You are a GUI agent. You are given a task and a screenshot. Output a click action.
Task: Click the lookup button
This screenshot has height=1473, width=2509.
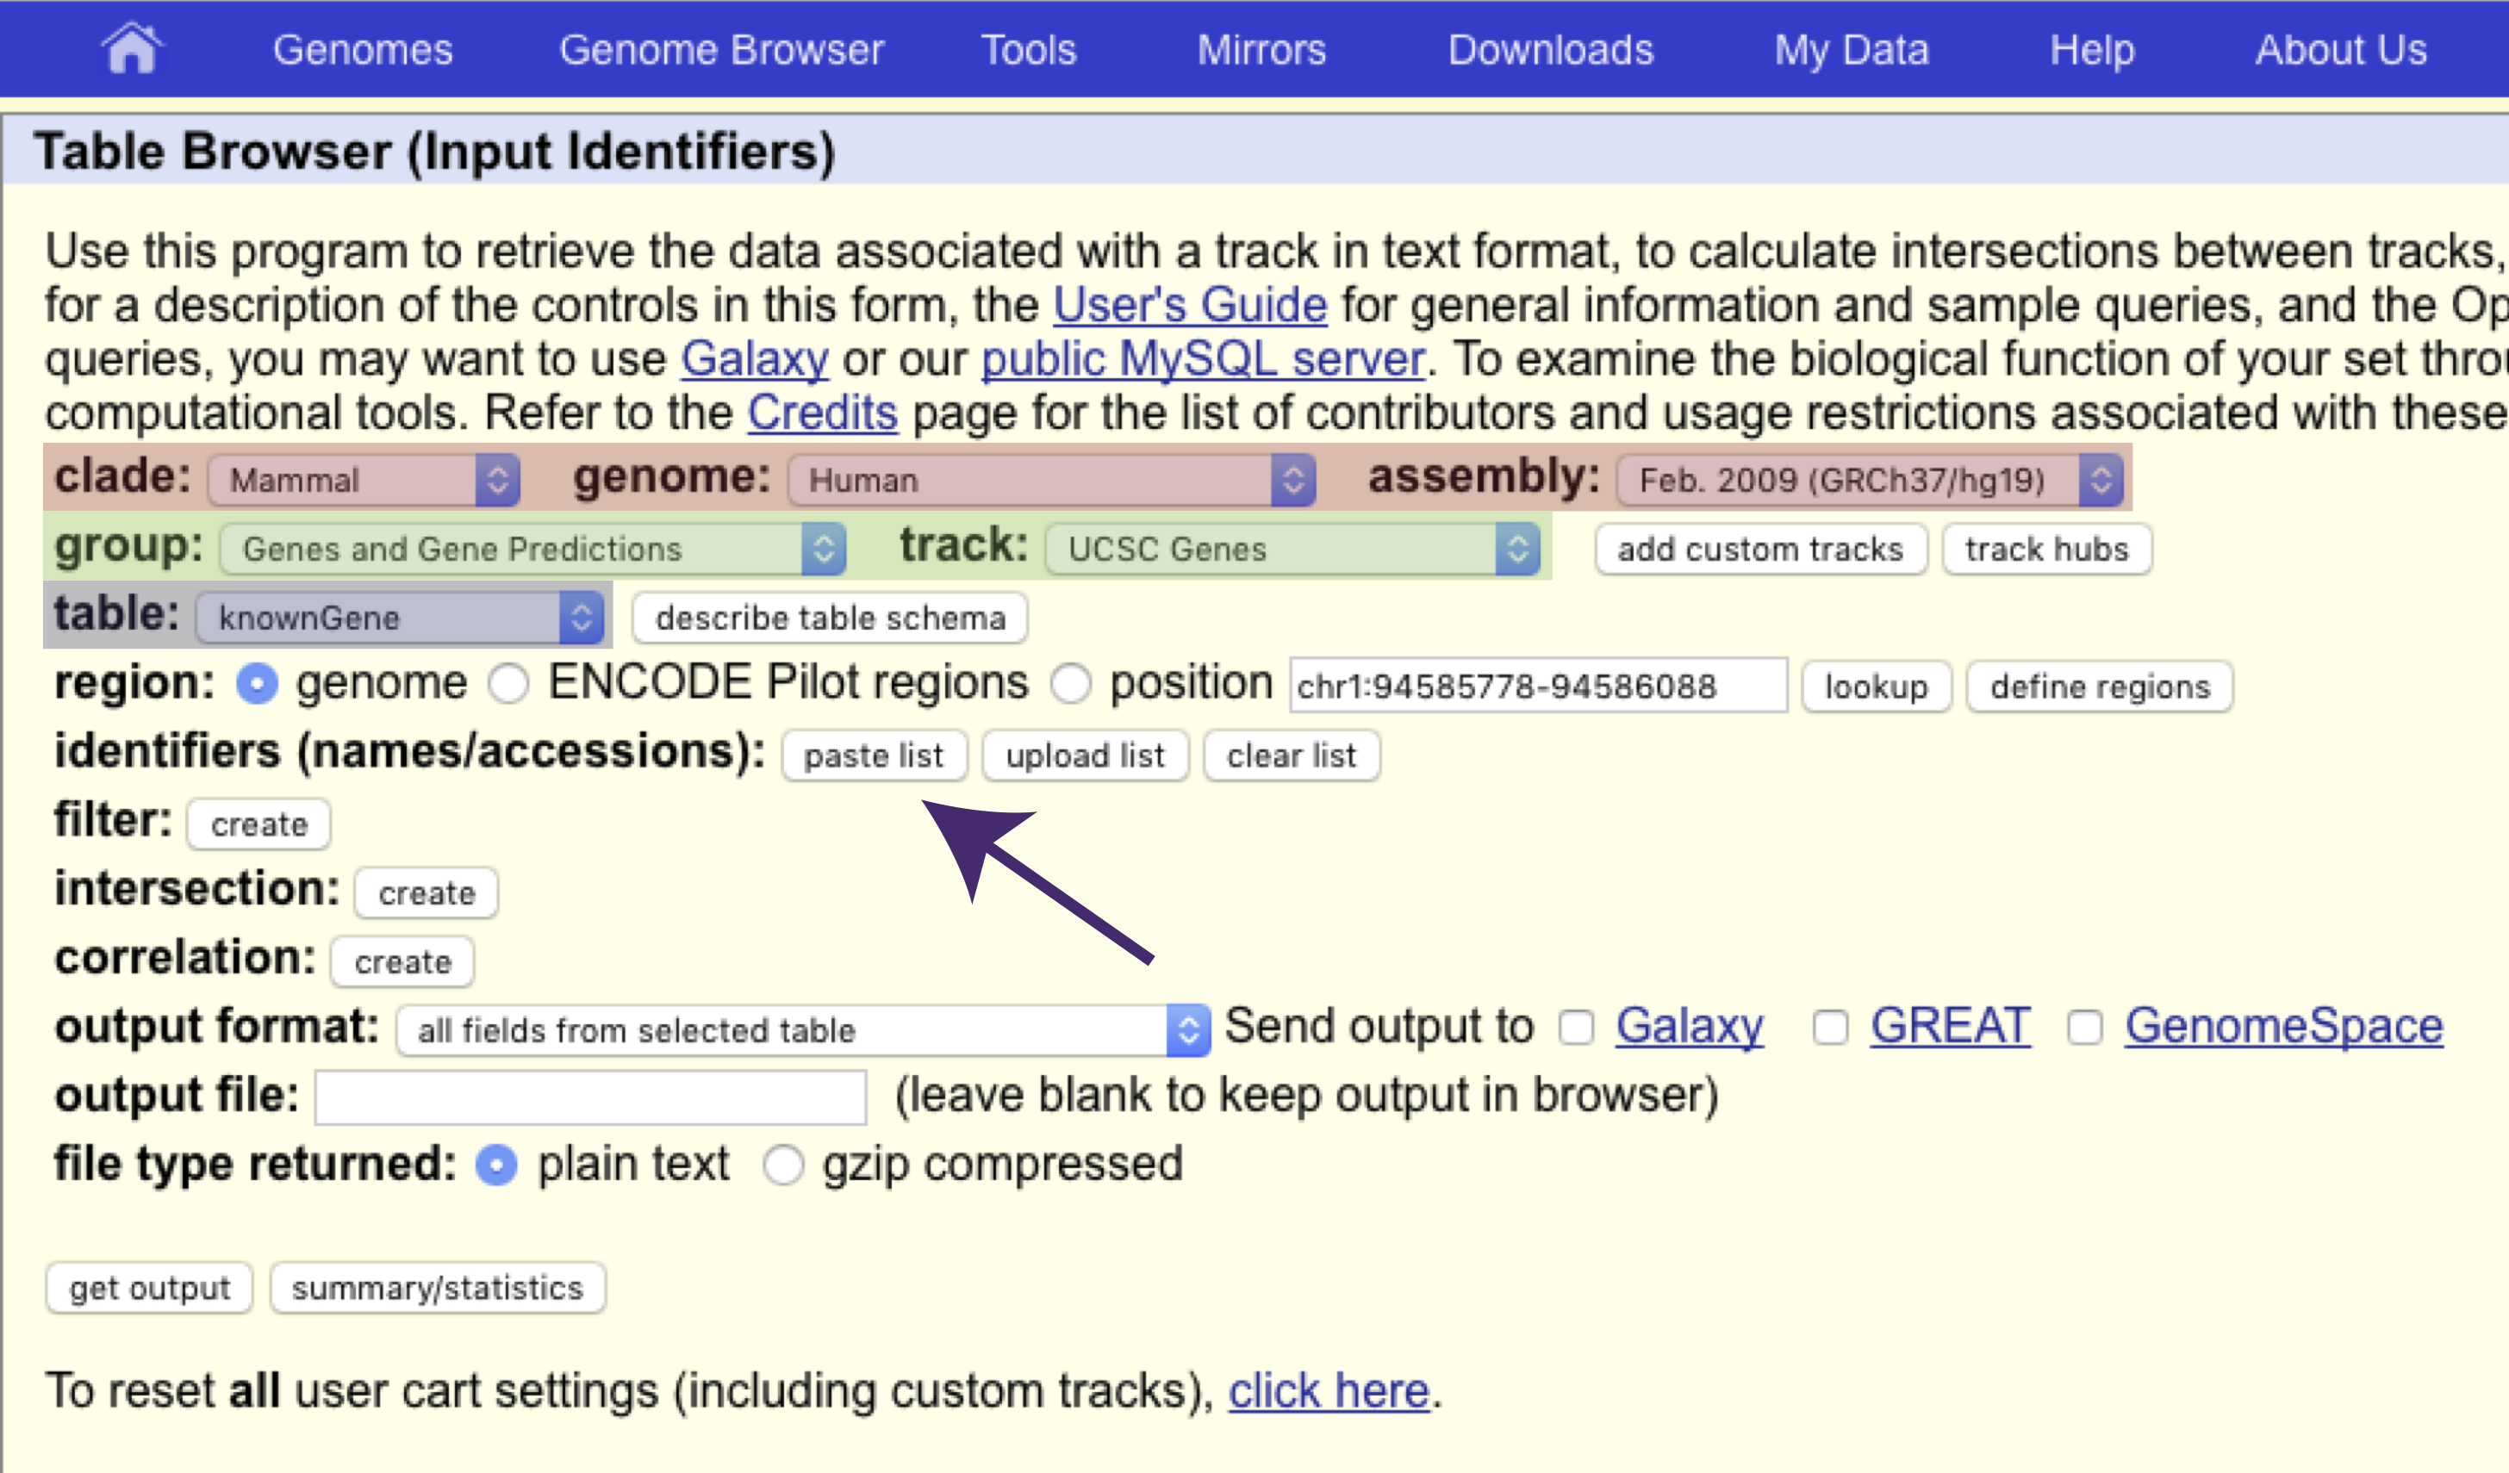[1876, 686]
